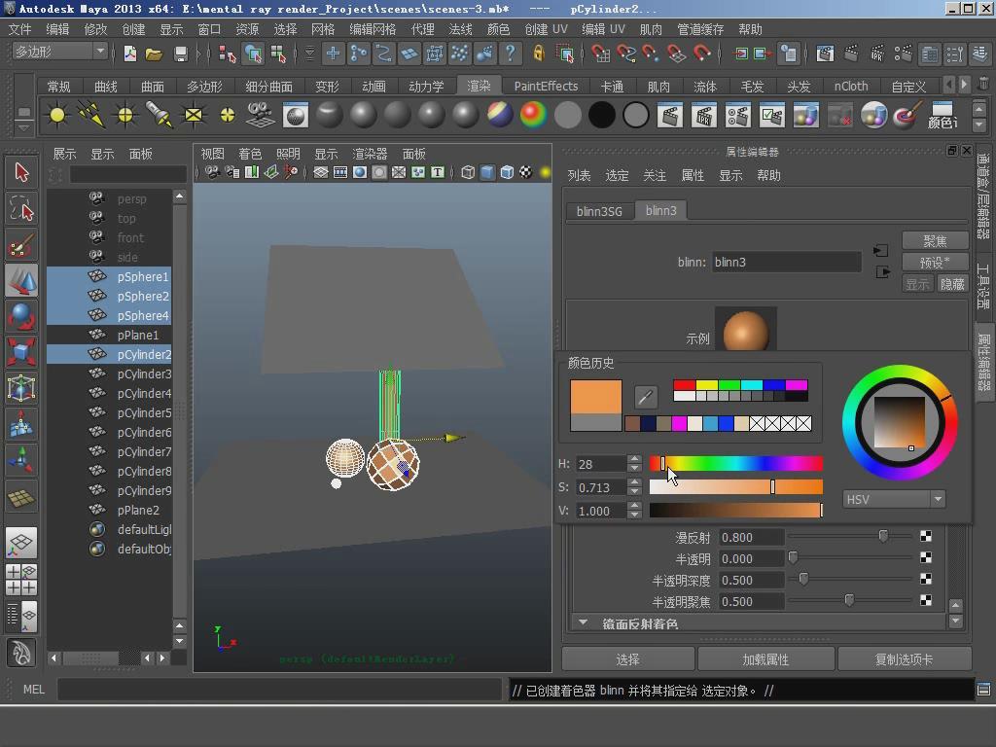Click the 加载属性 button
996x747 pixels.
coord(765,659)
